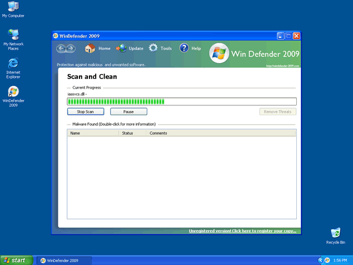The width and height of the screenshot is (353, 265).
Task: Click the Unregistered version register link
Action: 242,230
